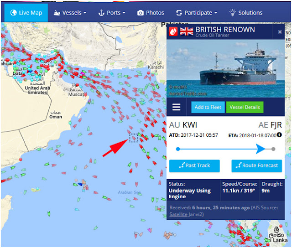Expand the Participate dropdown menu
This screenshot has height=248, width=292.
coord(197,13)
